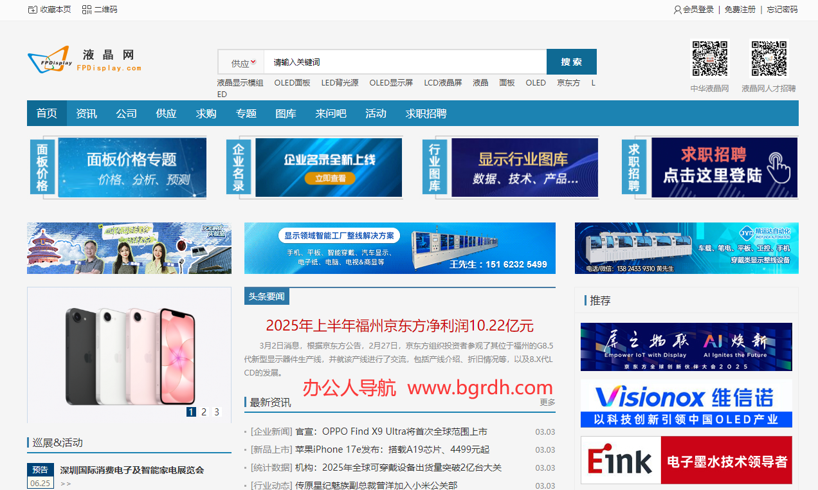Click 立即查看 on 企业名录 banner
Viewport: 818px width, 490px height.
(330, 178)
